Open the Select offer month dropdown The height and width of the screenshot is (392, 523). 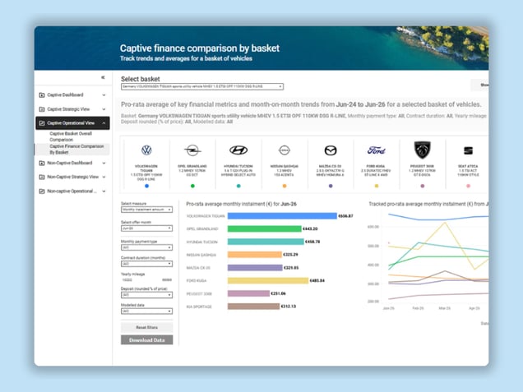point(146,228)
